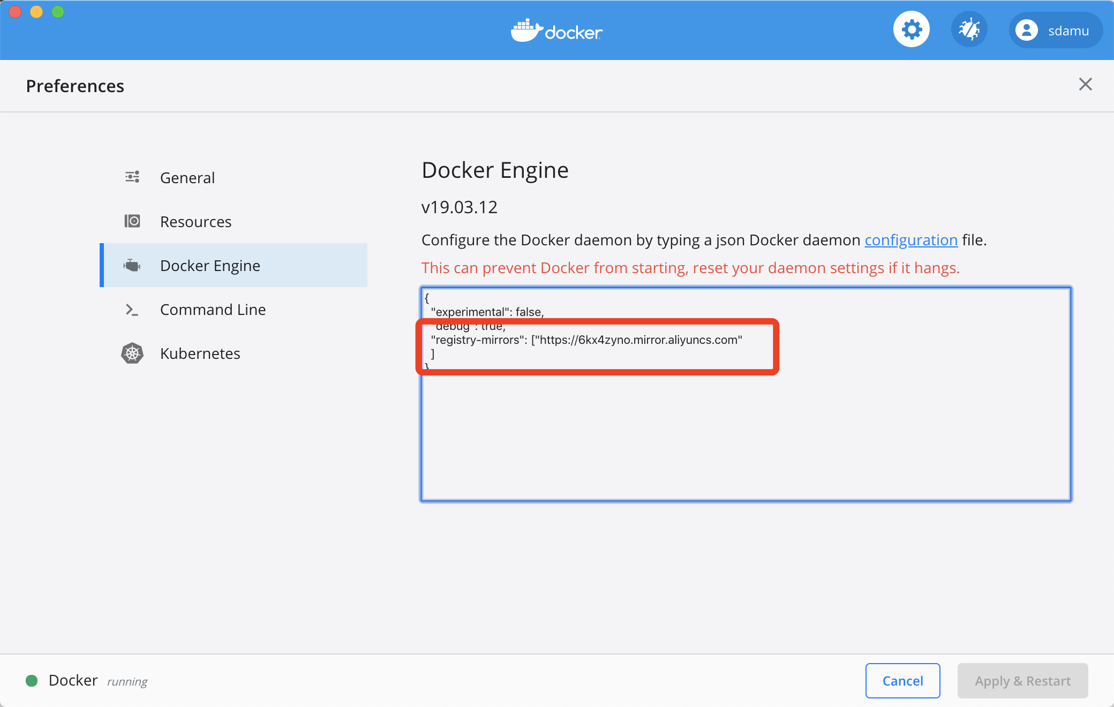1114x707 pixels.
Task: Click the settings gear icon in header
Action: point(911,29)
